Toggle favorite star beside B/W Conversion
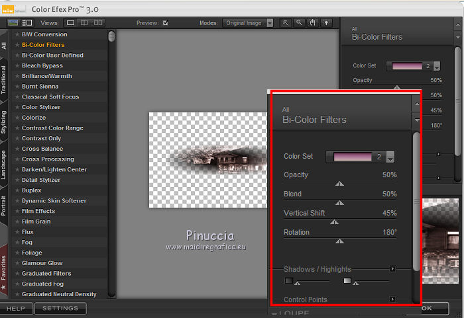This screenshot has width=464, height=318. [x=17, y=34]
